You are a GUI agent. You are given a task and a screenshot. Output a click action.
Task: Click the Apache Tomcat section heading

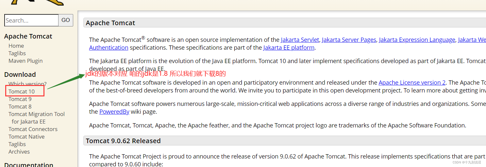click(x=110, y=23)
